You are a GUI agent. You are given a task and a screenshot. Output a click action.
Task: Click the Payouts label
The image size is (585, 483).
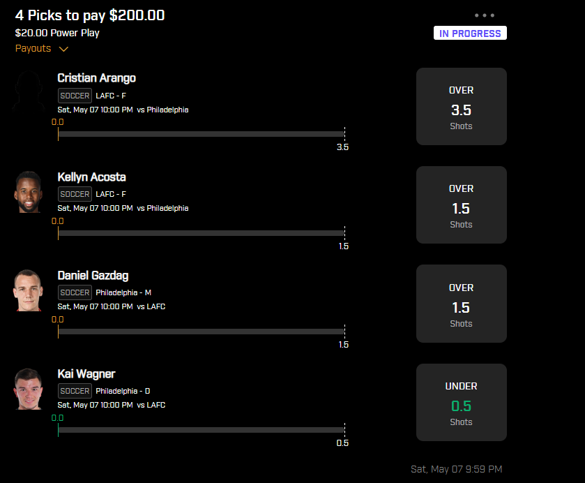point(33,49)
